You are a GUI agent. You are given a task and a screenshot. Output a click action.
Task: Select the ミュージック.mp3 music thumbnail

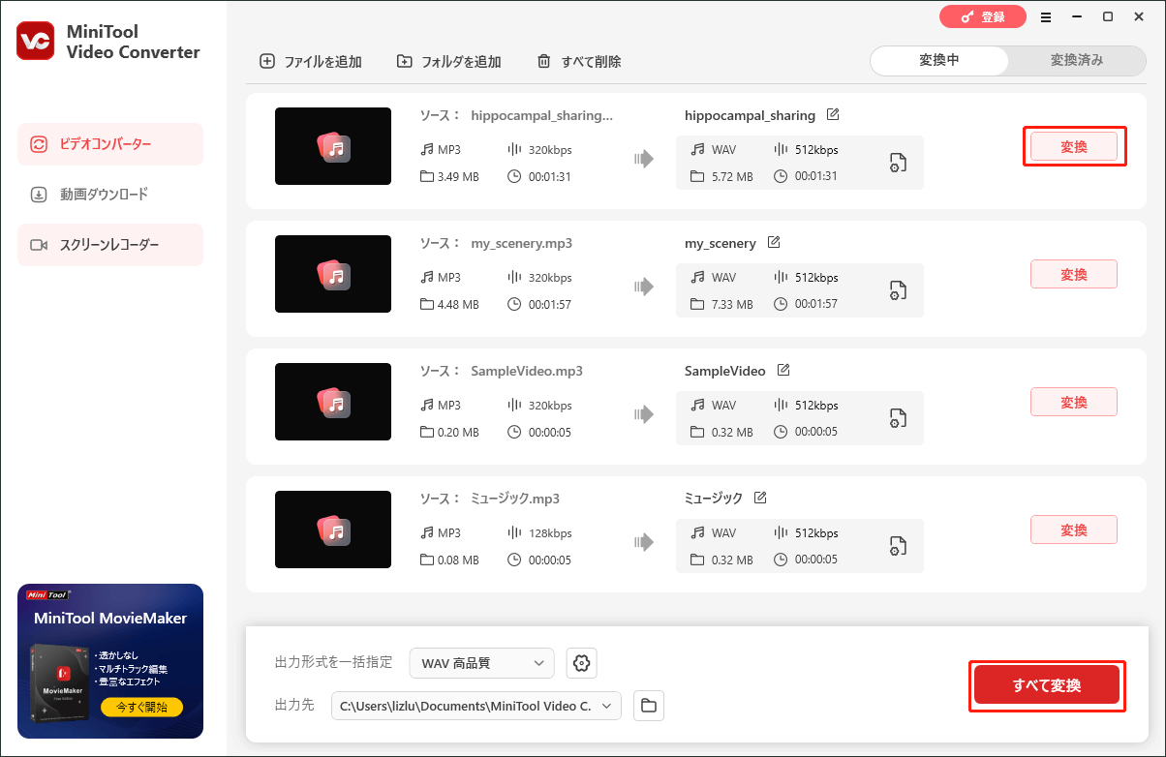coord(333,530)
